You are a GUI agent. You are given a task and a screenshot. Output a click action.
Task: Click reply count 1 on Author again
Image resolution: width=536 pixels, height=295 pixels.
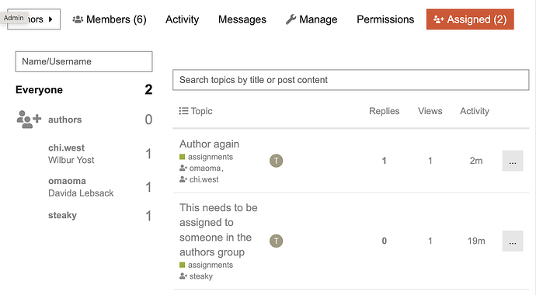[385, 161]
